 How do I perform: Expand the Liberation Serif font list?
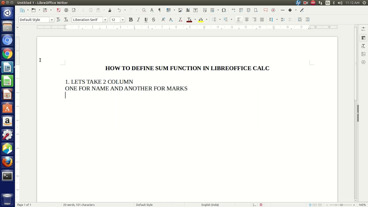point(105,20)
